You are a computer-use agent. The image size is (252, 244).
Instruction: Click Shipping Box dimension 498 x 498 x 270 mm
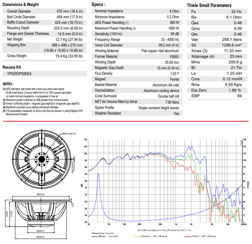[x=67, y=45]
